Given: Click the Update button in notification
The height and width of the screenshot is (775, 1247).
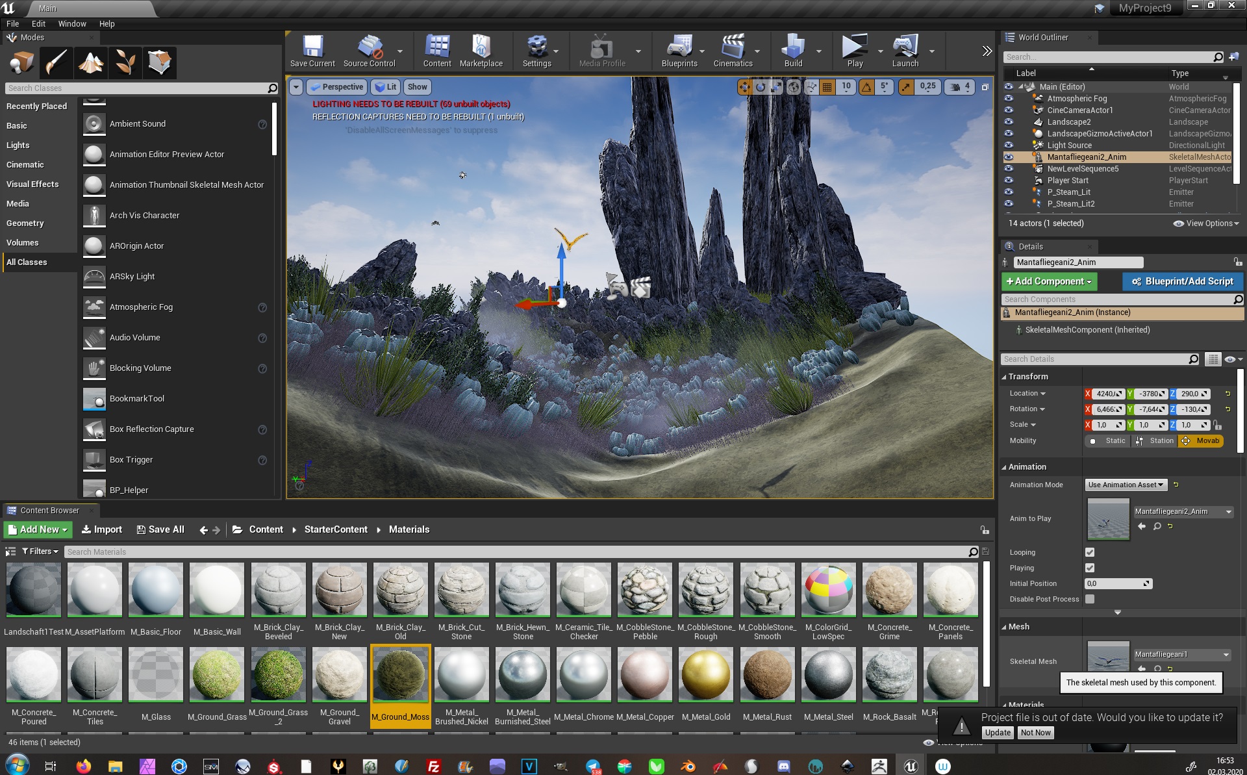Looking at the screenshot, I should [998, 732].
